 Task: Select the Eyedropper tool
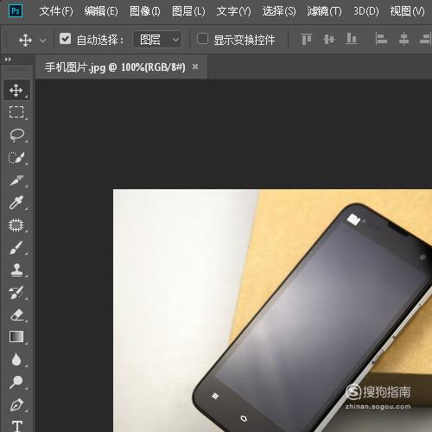pos(16,202)
